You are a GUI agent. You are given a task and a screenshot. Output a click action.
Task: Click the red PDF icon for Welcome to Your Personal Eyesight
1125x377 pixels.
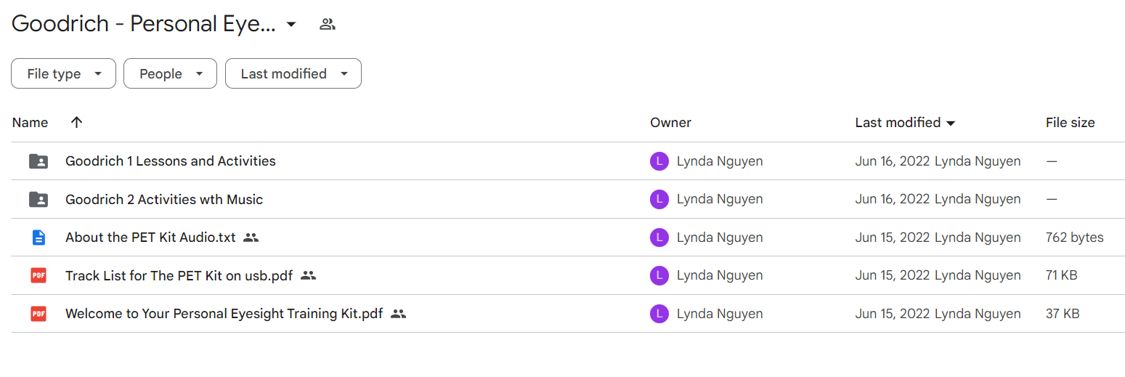tap(38, 314)
